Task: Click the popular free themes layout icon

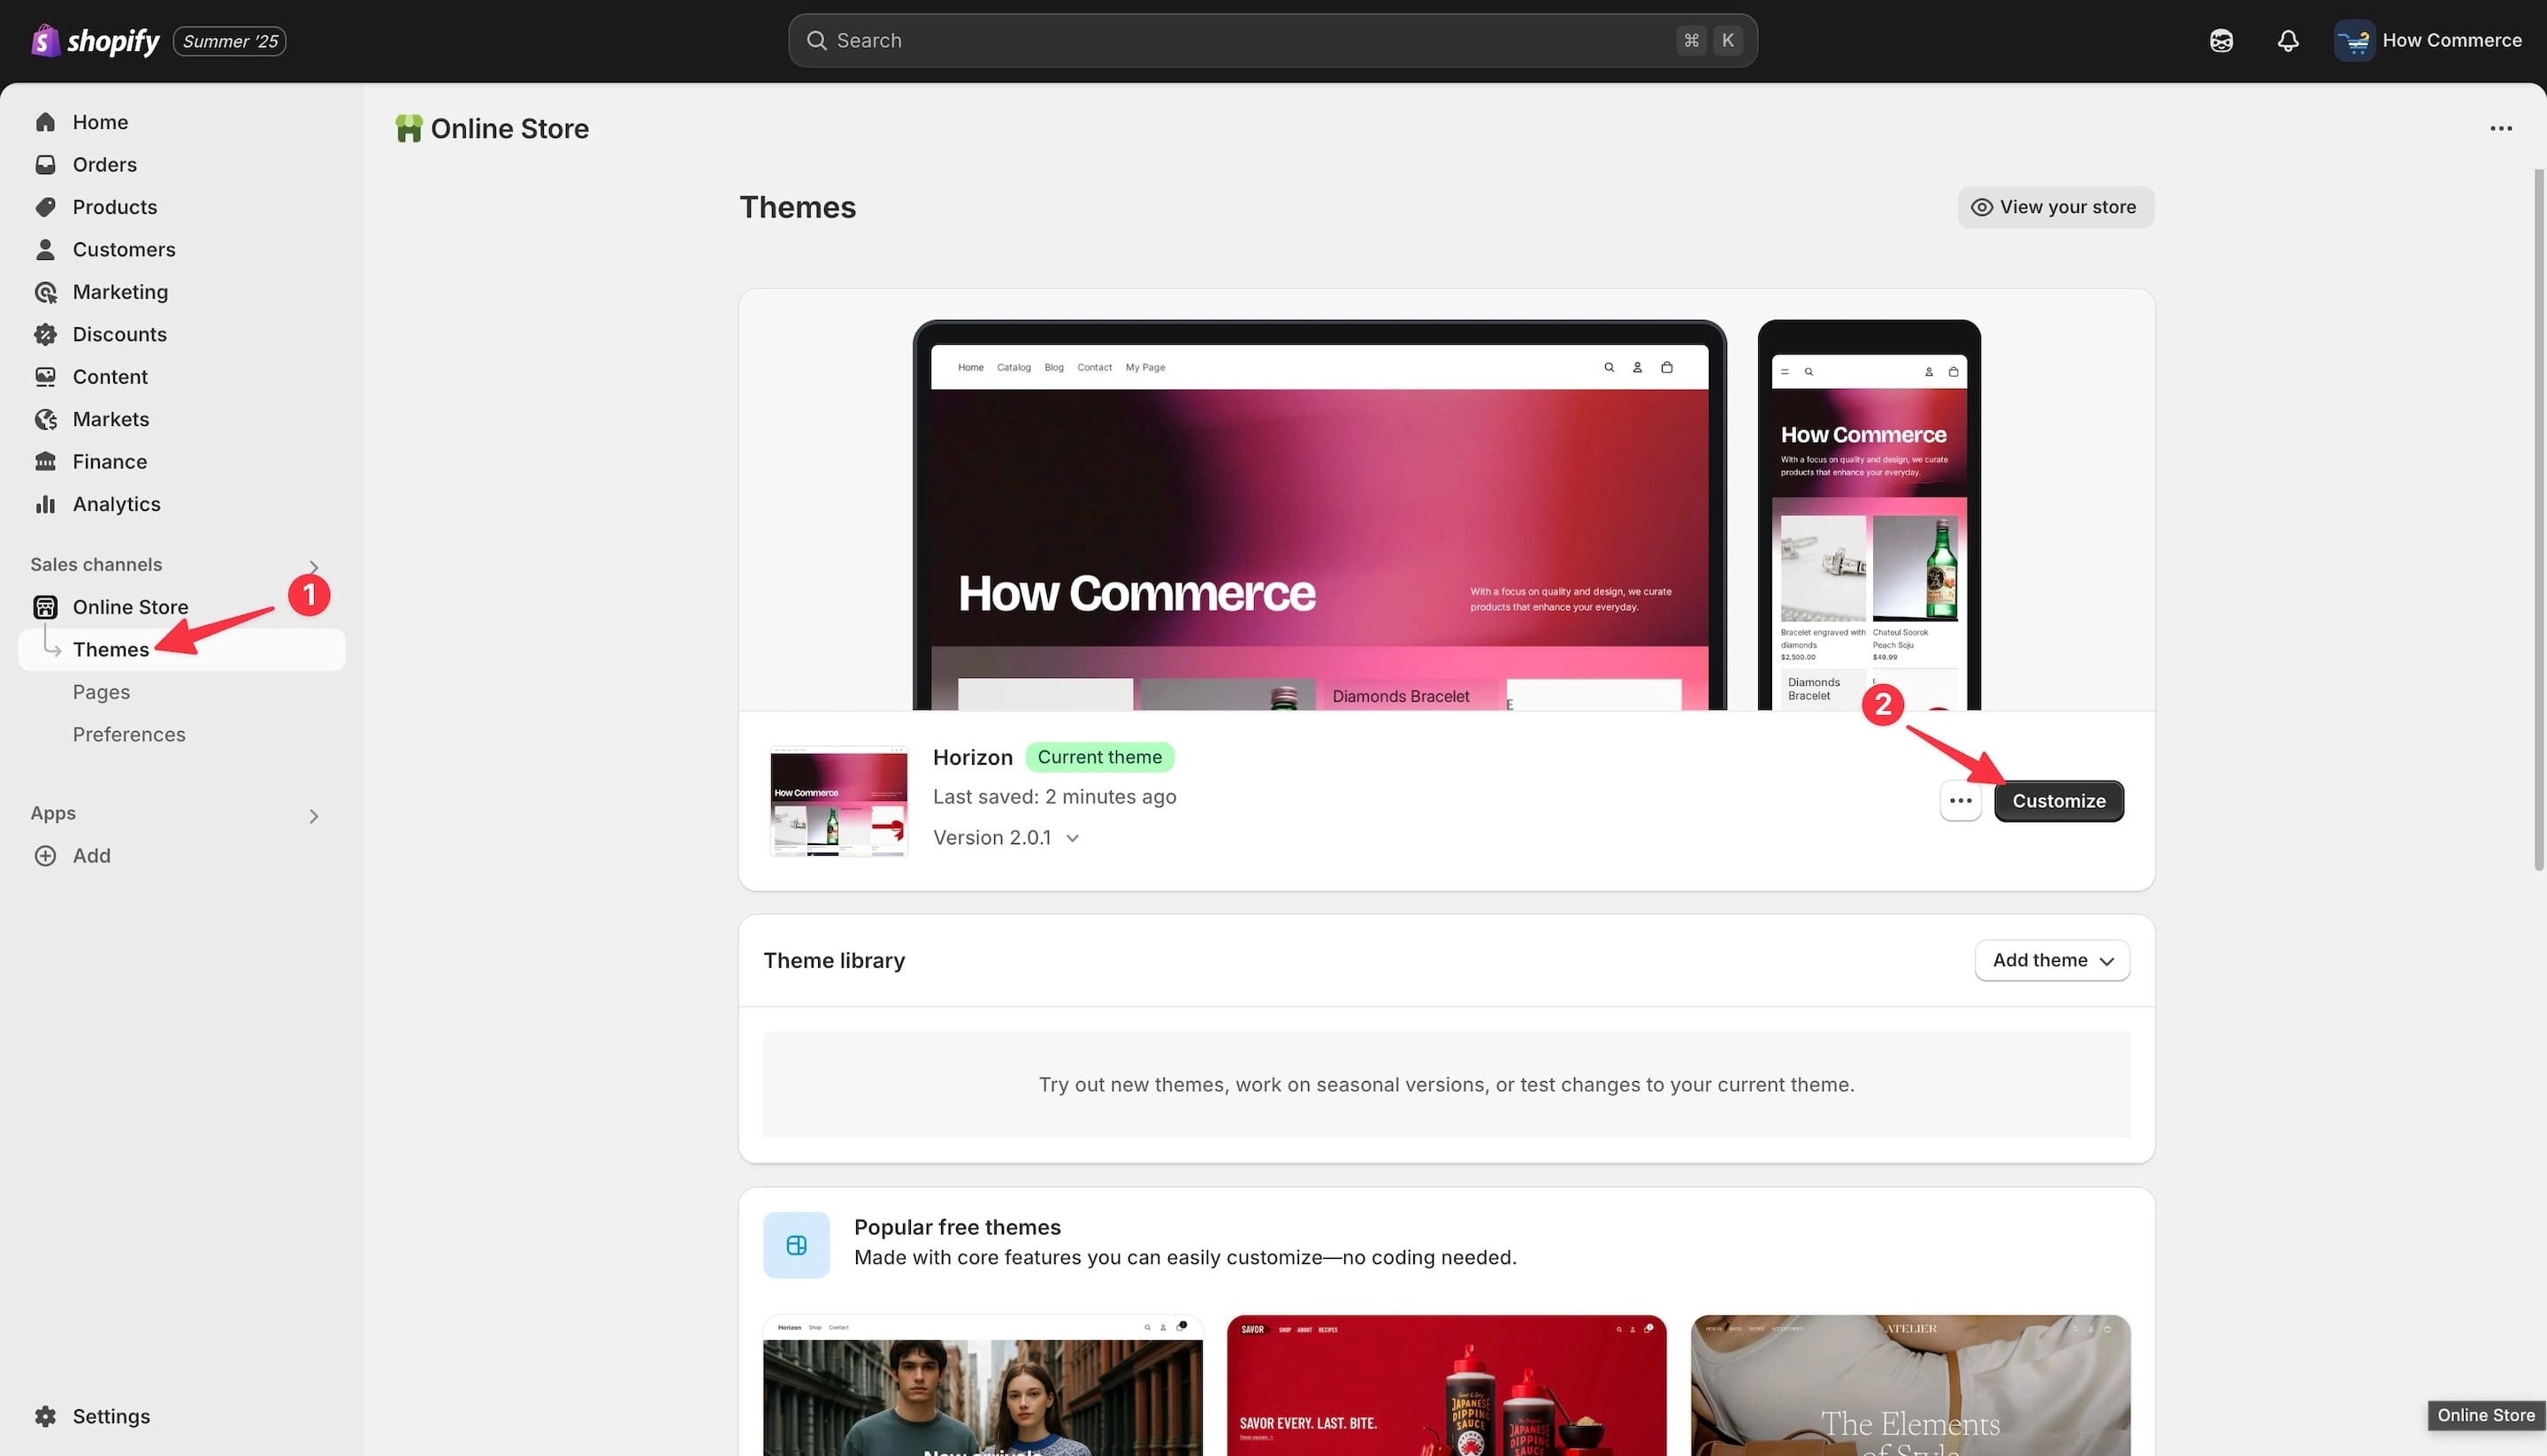Action: click(x=796, y=1245)
